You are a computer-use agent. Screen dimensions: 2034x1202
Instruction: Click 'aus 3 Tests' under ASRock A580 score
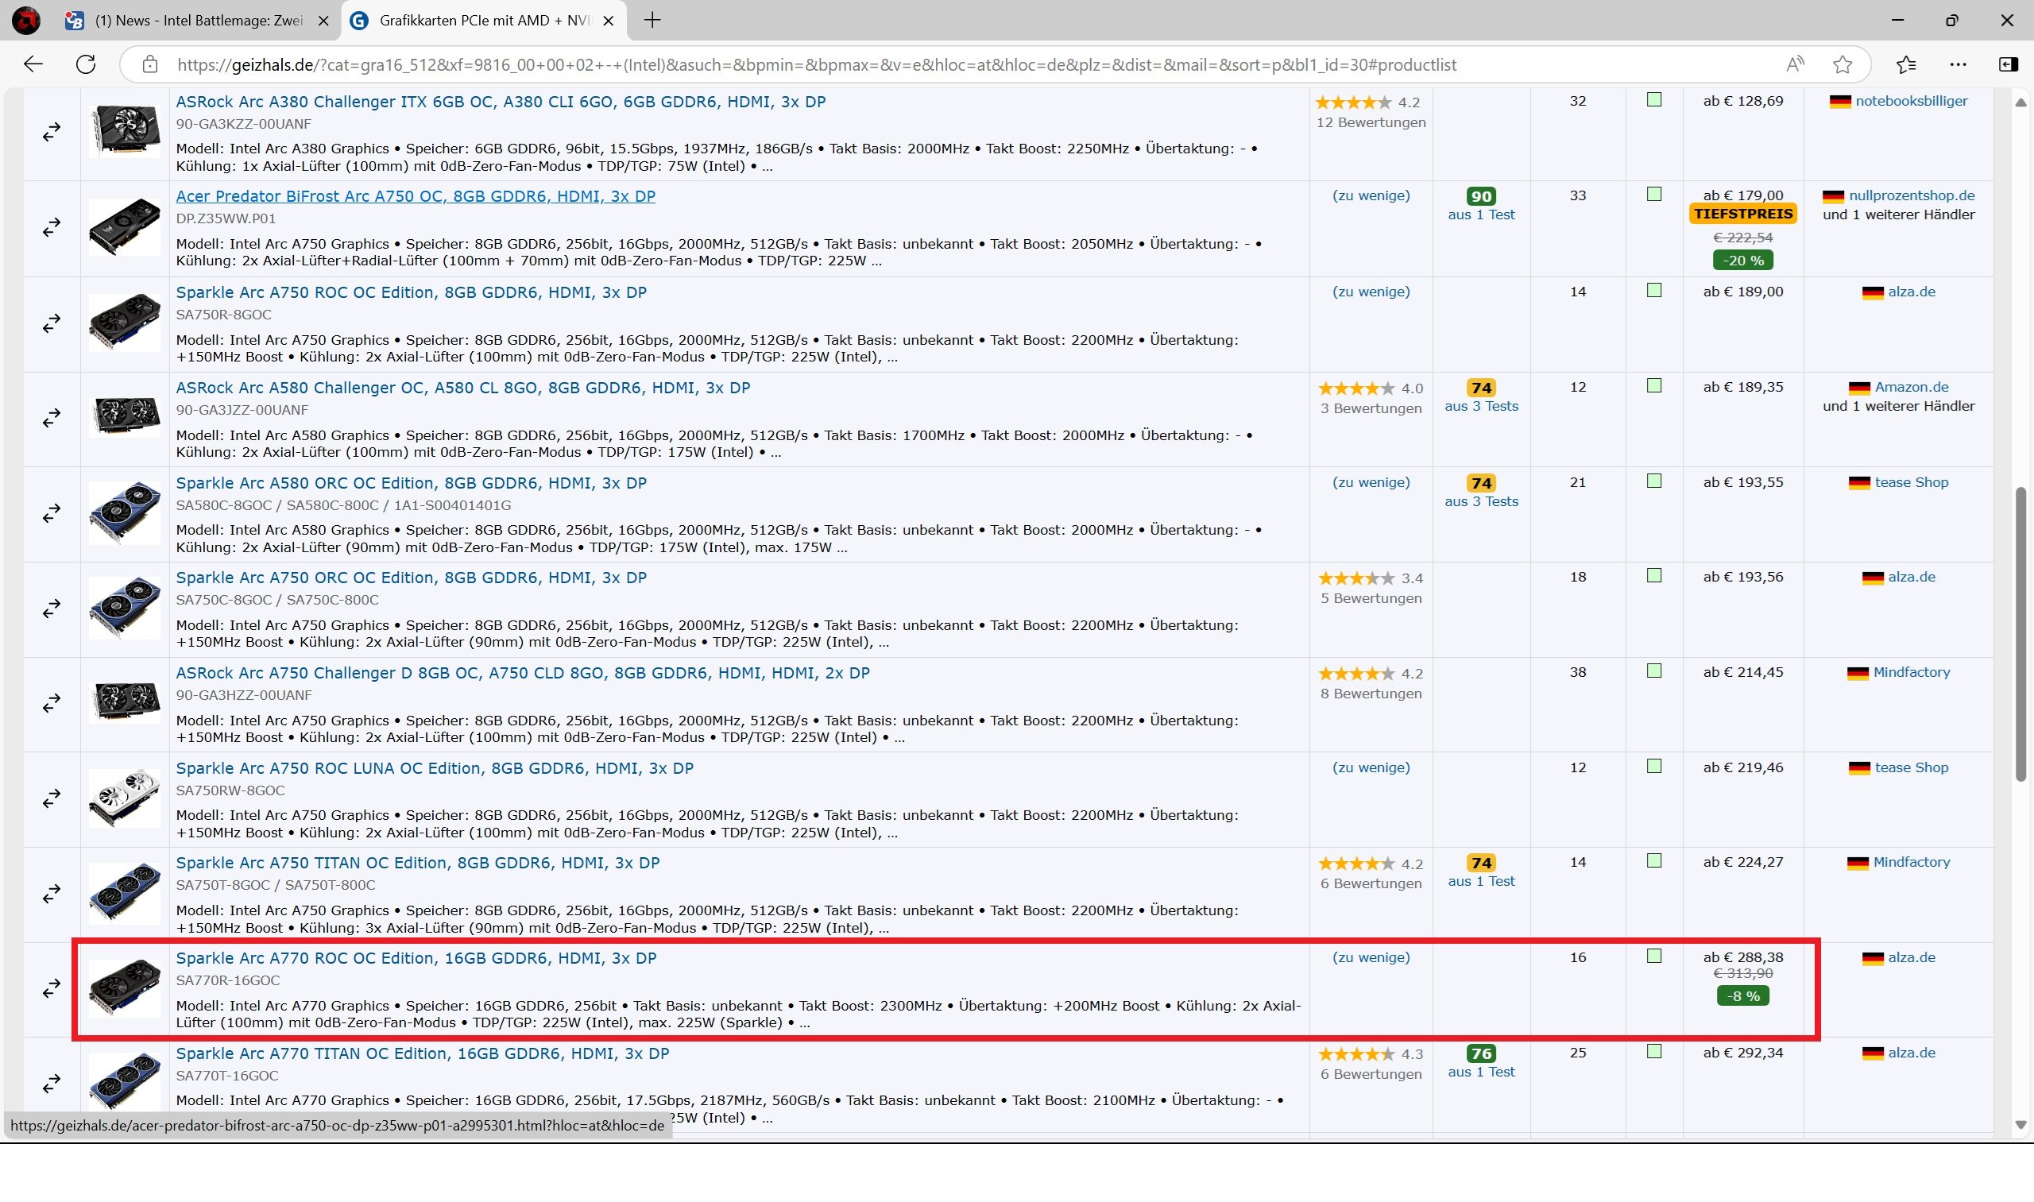click(x=1481, y=407)
